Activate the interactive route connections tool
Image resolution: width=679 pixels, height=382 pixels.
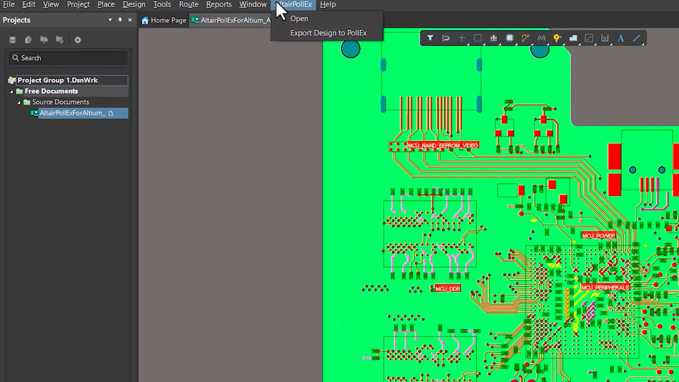(x=525, y=38)
